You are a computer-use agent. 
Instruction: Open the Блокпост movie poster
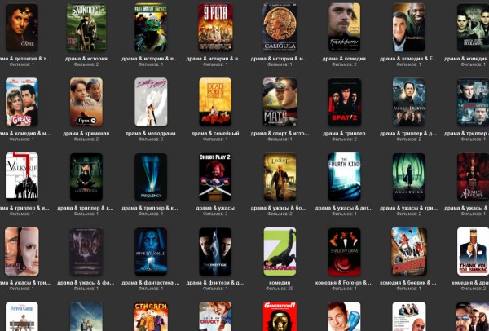(86, 27)
